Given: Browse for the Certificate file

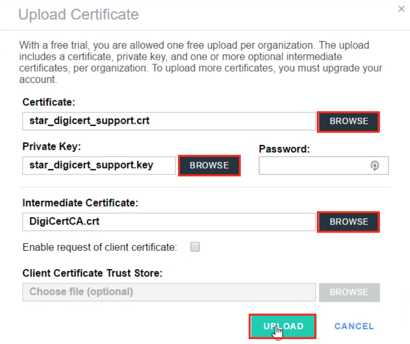Looking at the screenshot, I should (349, 122).
